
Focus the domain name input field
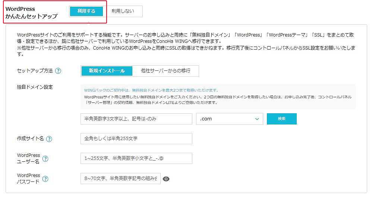(x=136, y=119)
